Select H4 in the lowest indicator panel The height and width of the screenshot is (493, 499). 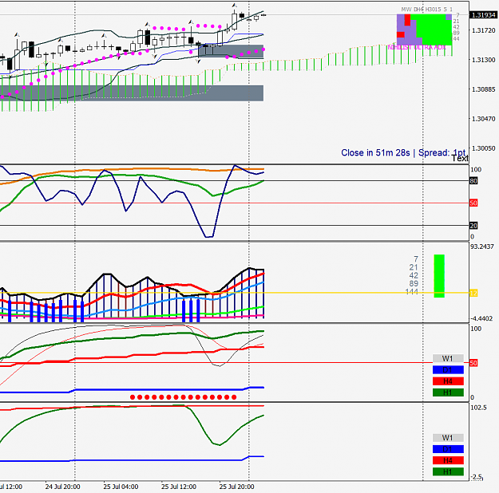pos(448,460)
